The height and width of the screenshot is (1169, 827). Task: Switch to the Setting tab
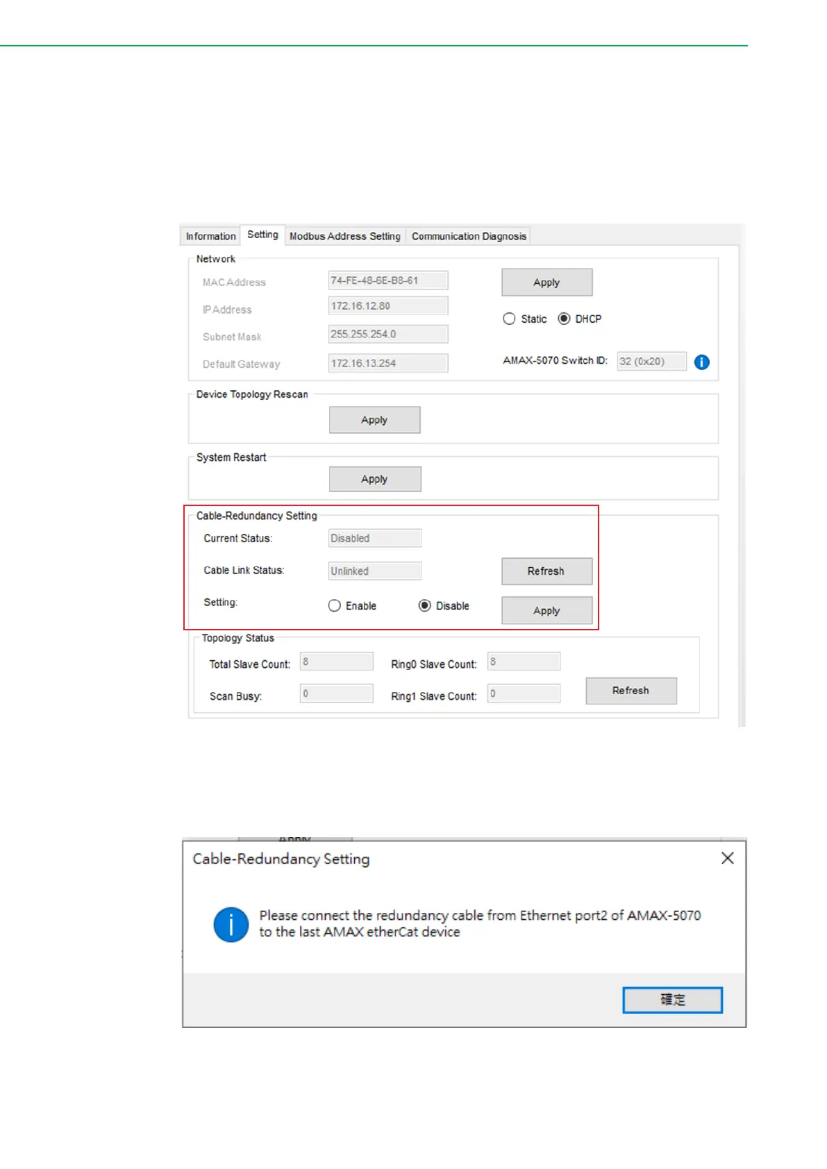[x=262, y=235]
